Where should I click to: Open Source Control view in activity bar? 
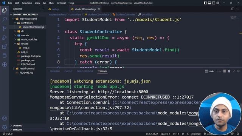pos(5,28)
